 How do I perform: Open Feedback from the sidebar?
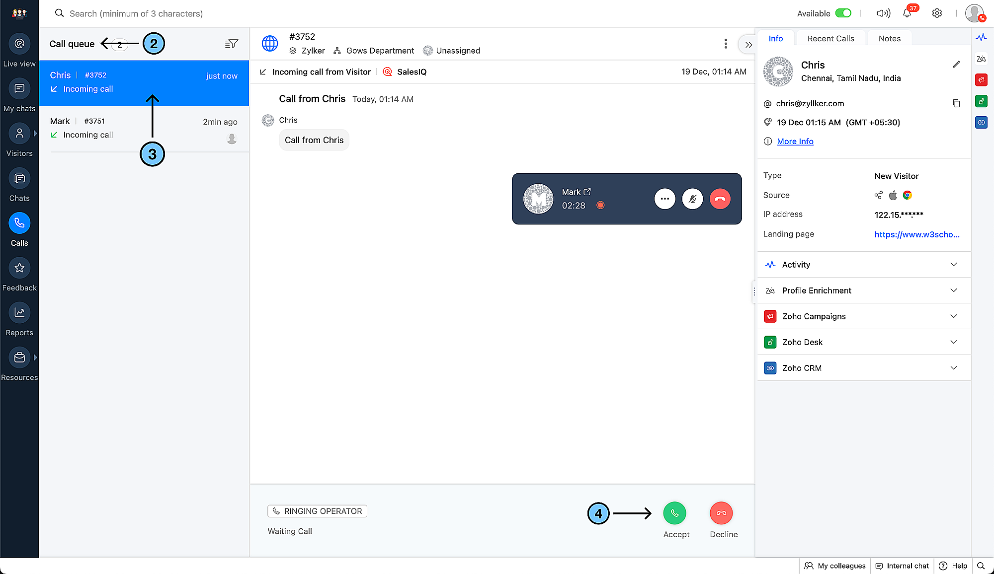pos(19,269)
